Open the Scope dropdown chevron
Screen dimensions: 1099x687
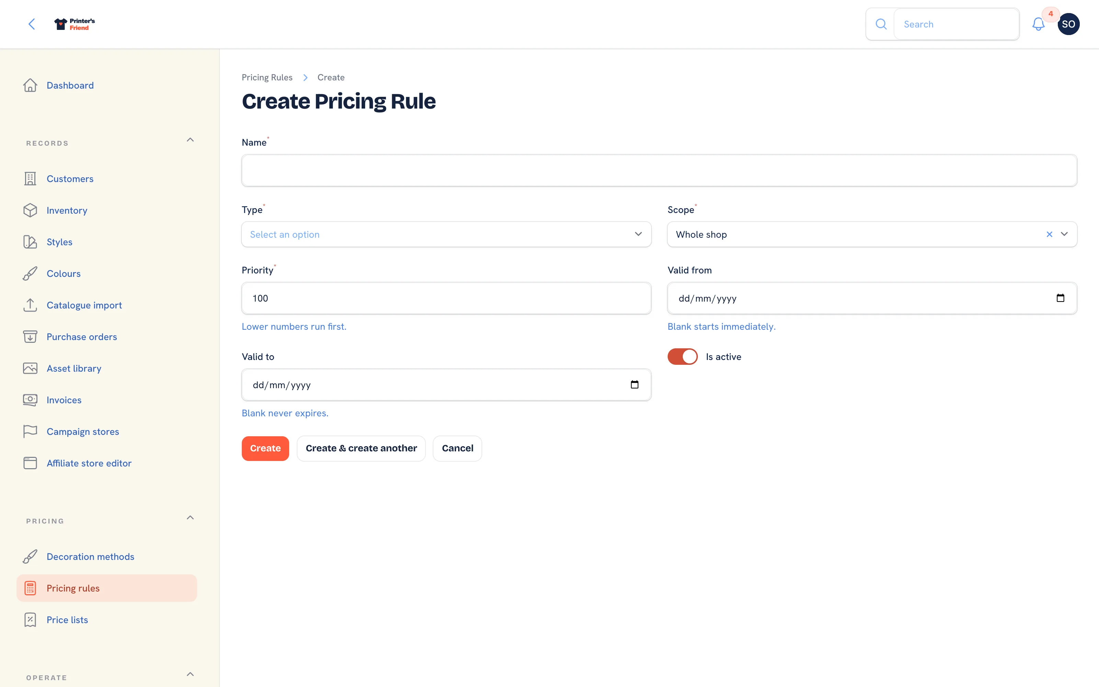click(x=1064, y=235)
